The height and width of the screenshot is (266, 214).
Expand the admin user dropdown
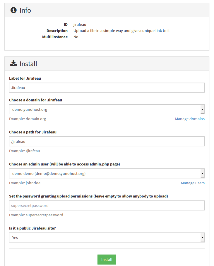(107, 173)
